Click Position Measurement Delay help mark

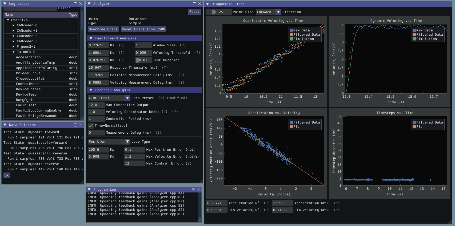181,75
